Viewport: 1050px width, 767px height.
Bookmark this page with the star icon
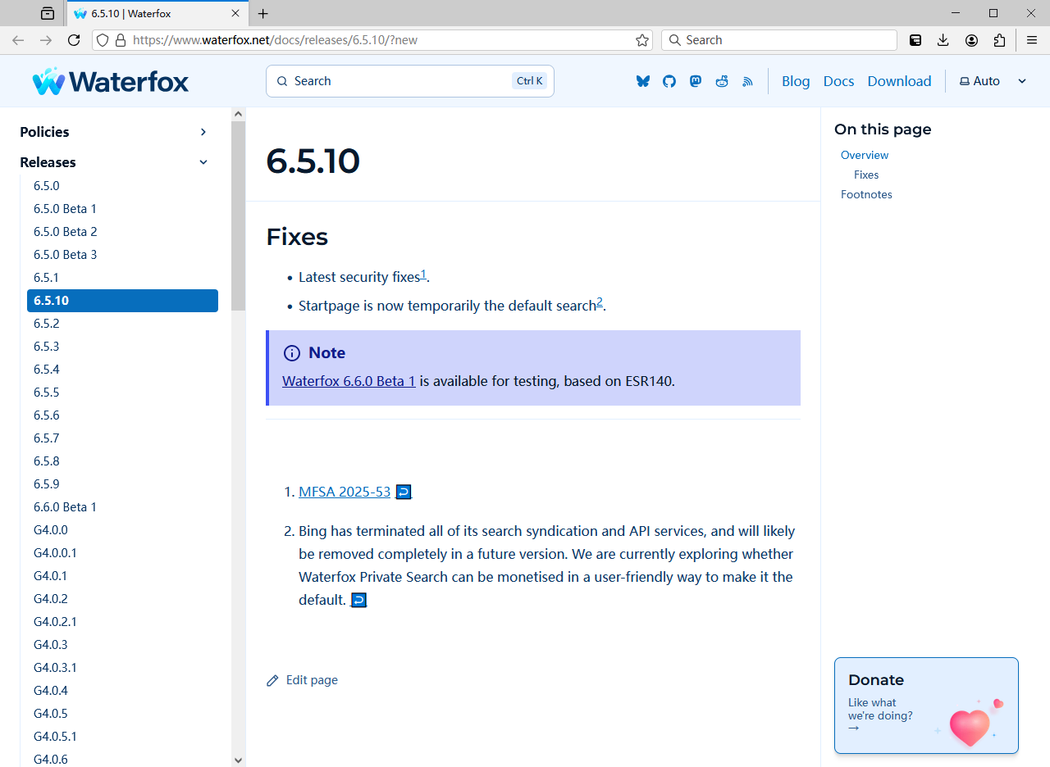(642, 40)
